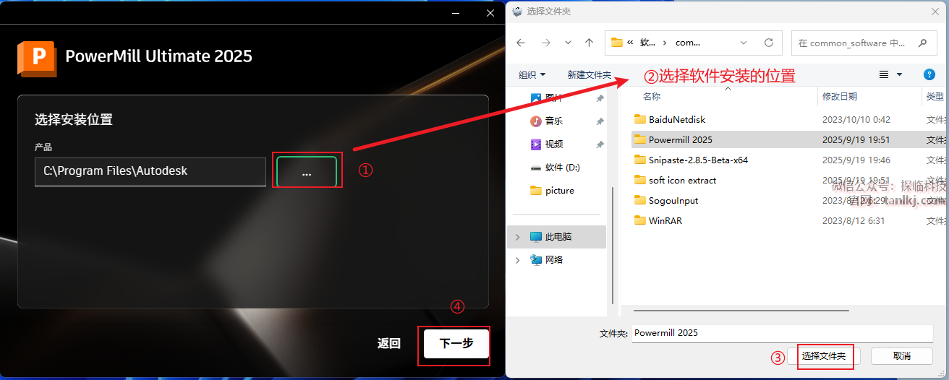
Task: Click the BaiduNetdisk folder icon
Action: coord(639,119)
